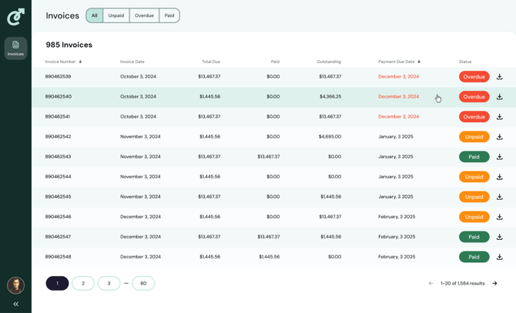Open the Invoices sidebar item
This screenshot has height=313, width=516.
[15, 48]
